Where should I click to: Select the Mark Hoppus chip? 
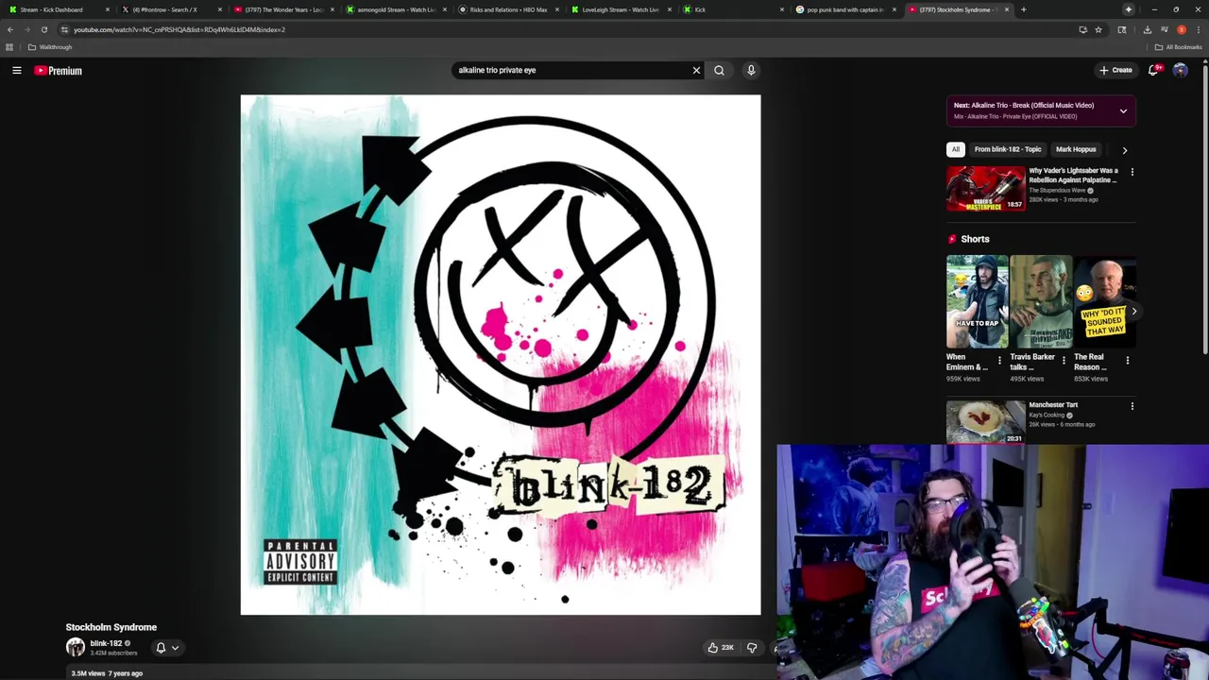[x=1075, y=149]
